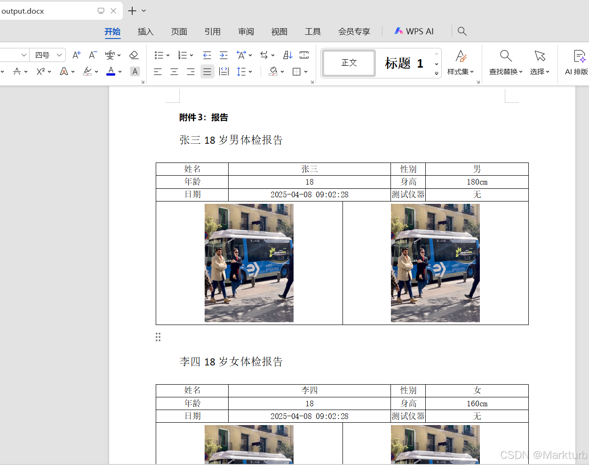Image resolution: width=589 pixels, height=465 pixels.
Task: Click the text effects outlined A icon
Action: click(64, 71)
